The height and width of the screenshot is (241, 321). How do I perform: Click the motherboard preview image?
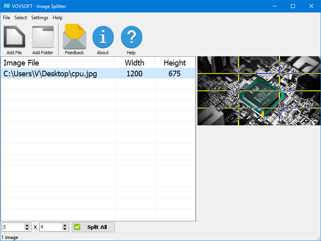pos(259,91)
